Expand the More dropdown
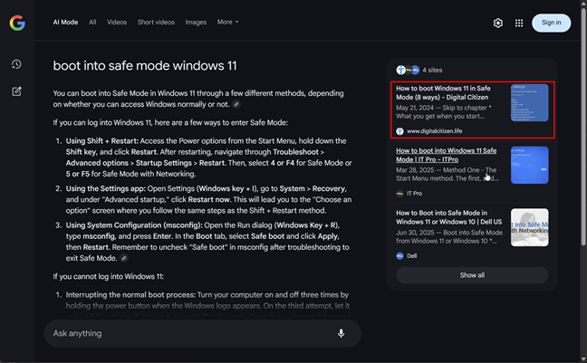Screen dimensions: 587x363 227,22
